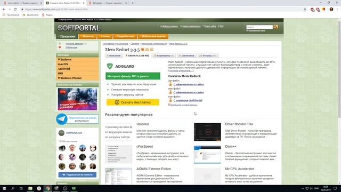Open the Описание tab
The width and height of the screenshot is (341, 192).
coord(113,55)
